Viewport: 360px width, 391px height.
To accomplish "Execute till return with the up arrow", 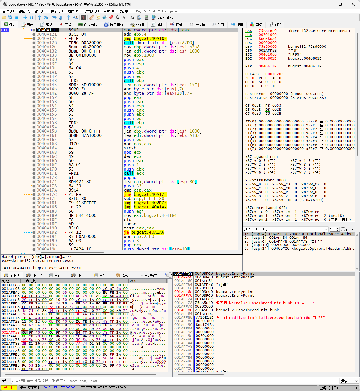I will point(69,17).
